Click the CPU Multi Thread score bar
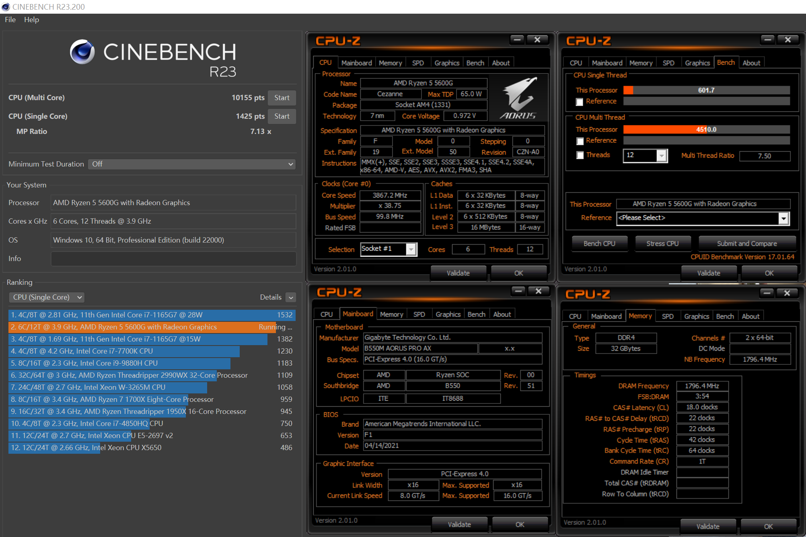Image resolution: width=806 pixels, height=537 pixels. coord(706,130)
